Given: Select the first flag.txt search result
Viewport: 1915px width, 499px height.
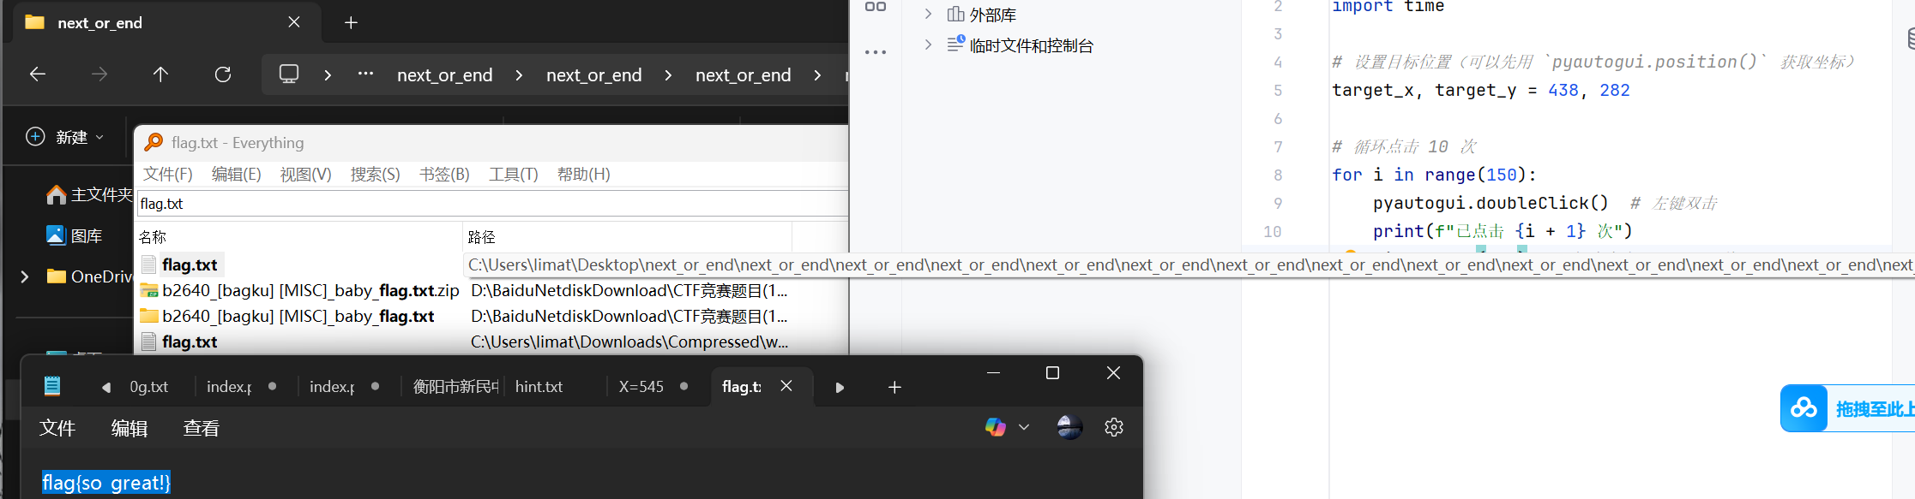Looking at the screenshot, I should [190, 265].
